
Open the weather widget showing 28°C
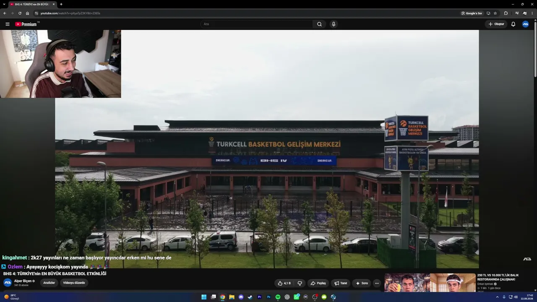tap(12, 297)
